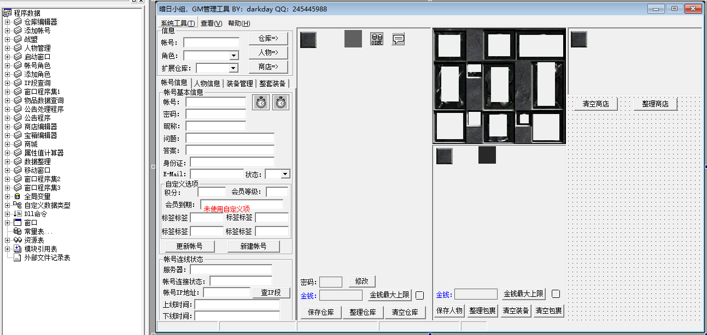Open the 扩展仓库 dropdown list
707x335 pixels.
233,68
